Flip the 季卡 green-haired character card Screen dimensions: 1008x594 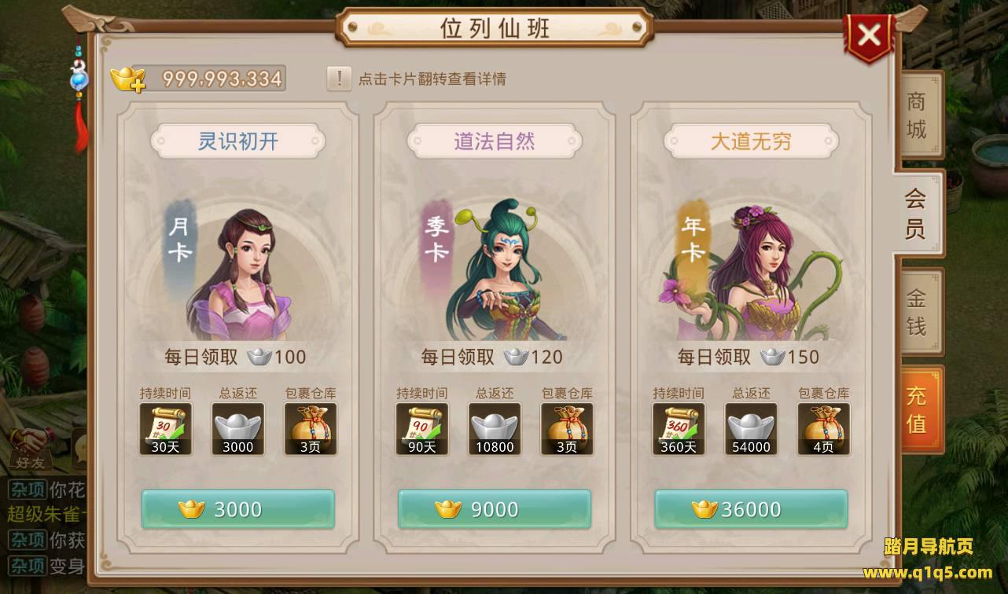495,267
